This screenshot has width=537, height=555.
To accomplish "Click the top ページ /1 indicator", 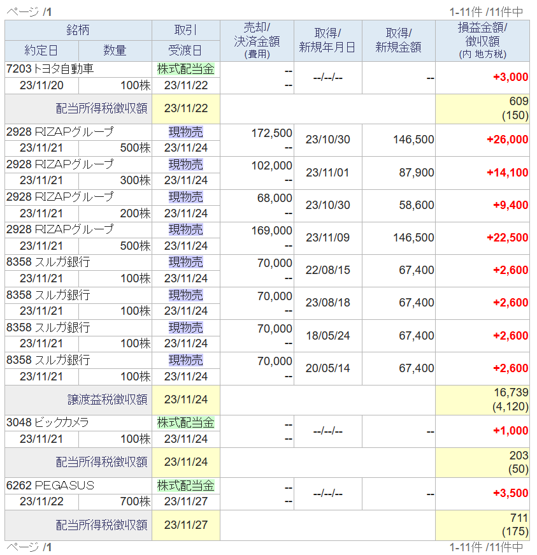I will click(29, 12).
